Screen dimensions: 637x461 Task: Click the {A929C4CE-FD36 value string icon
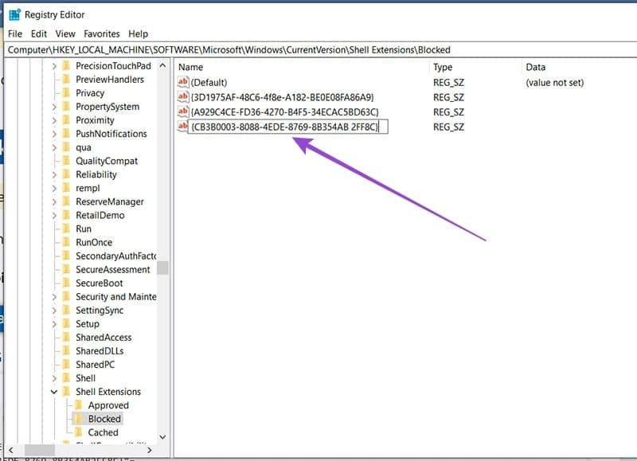(x=183, y=111)
